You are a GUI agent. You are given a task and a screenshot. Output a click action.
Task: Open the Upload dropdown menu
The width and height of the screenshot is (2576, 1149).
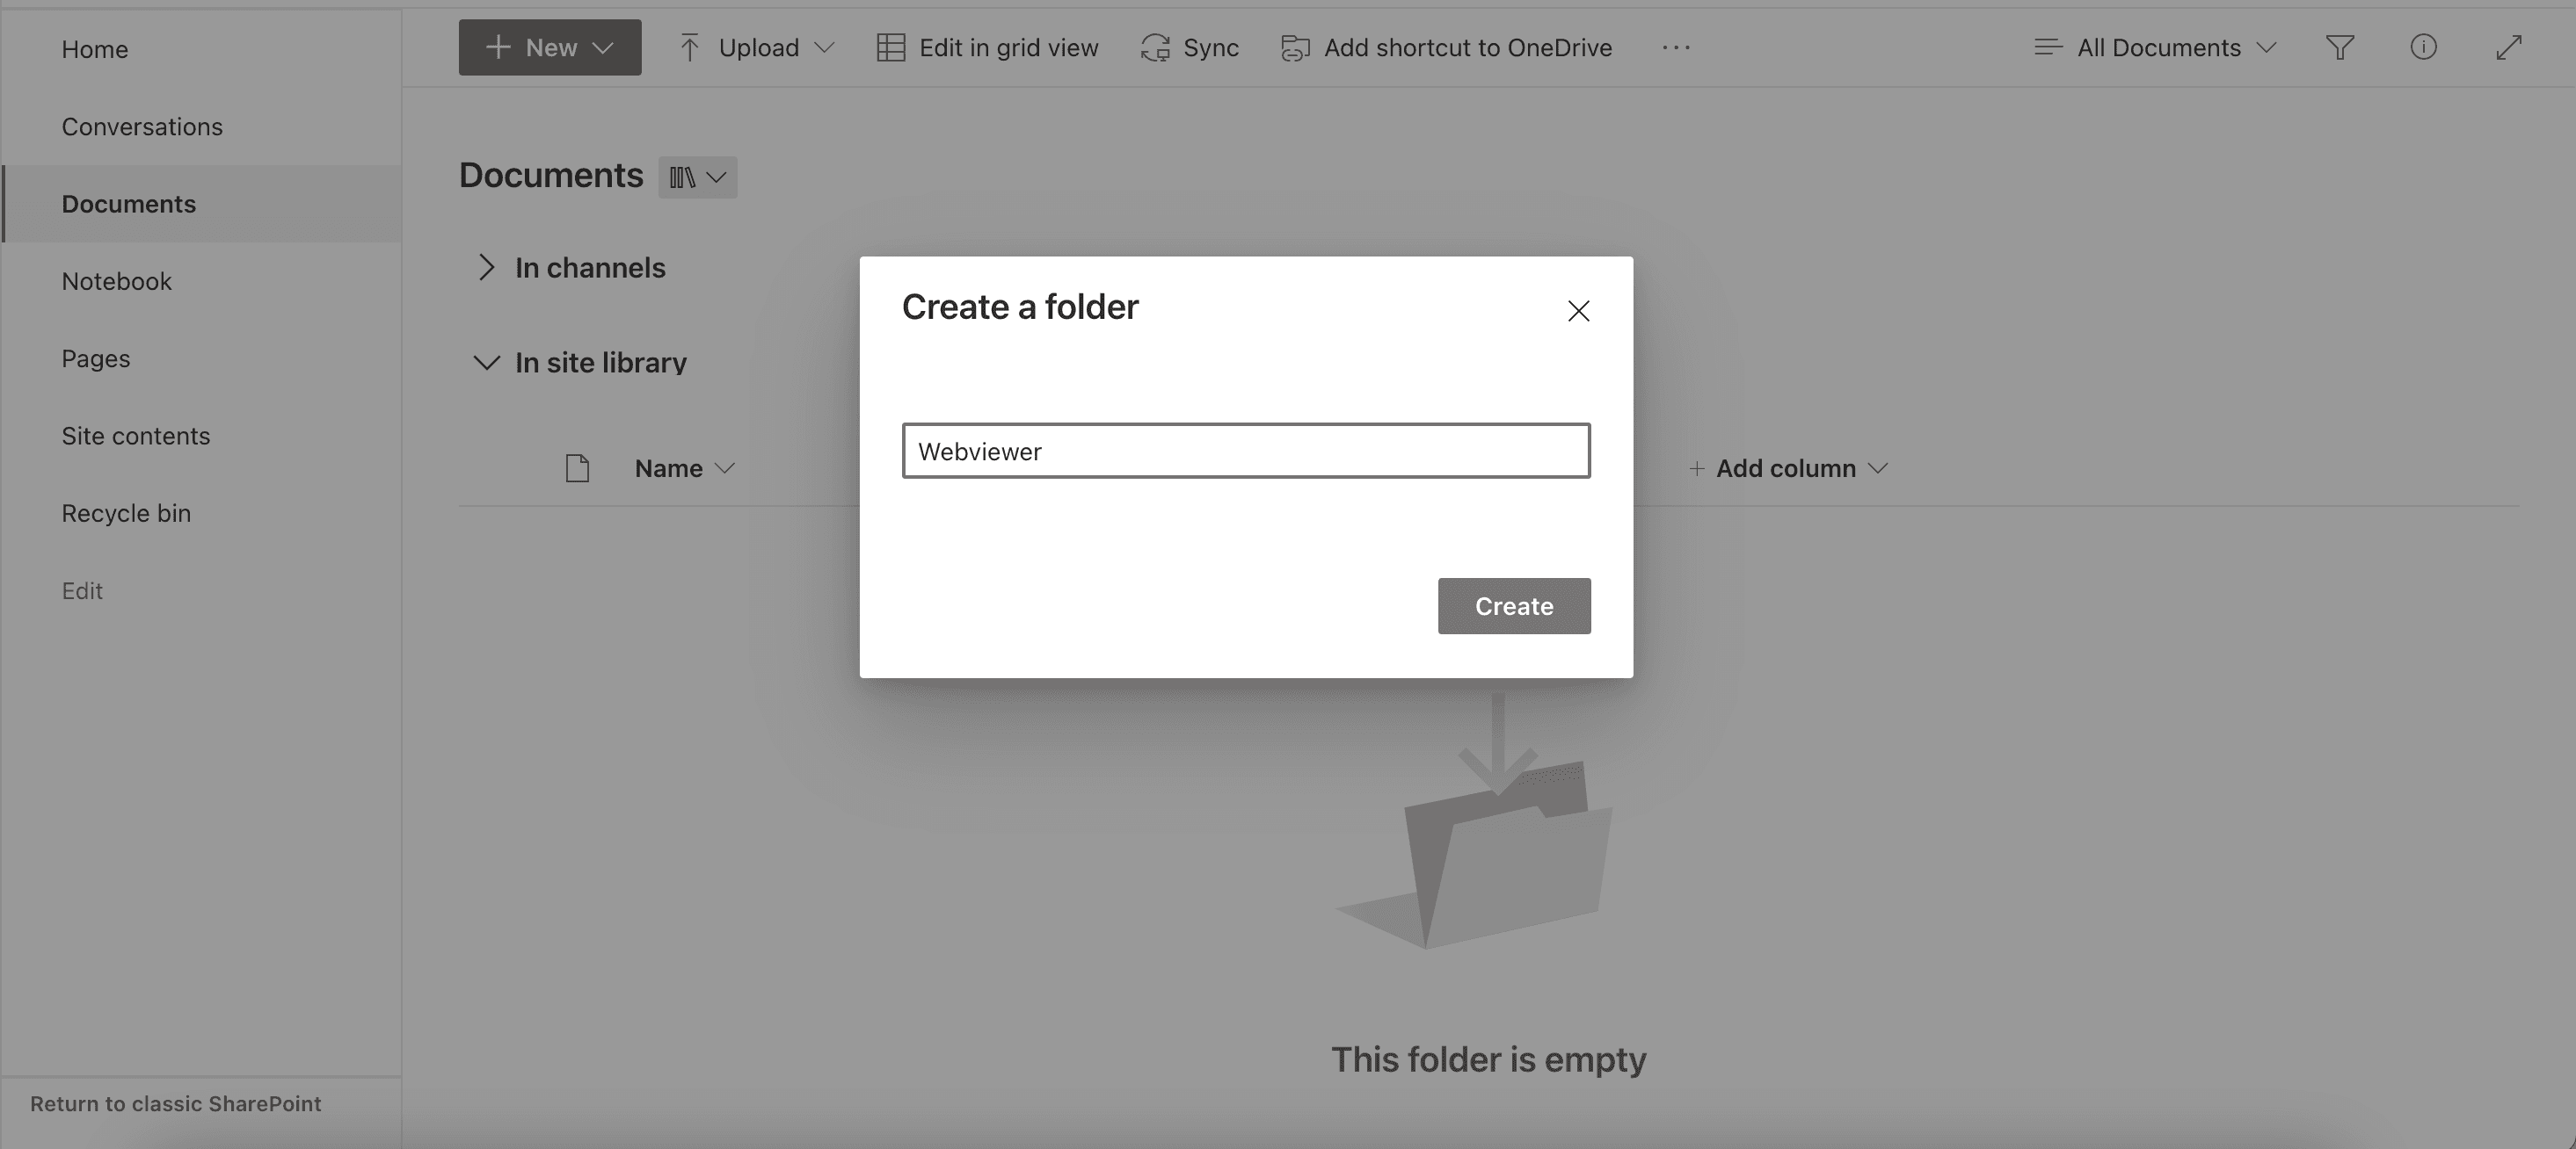point(757,47)
